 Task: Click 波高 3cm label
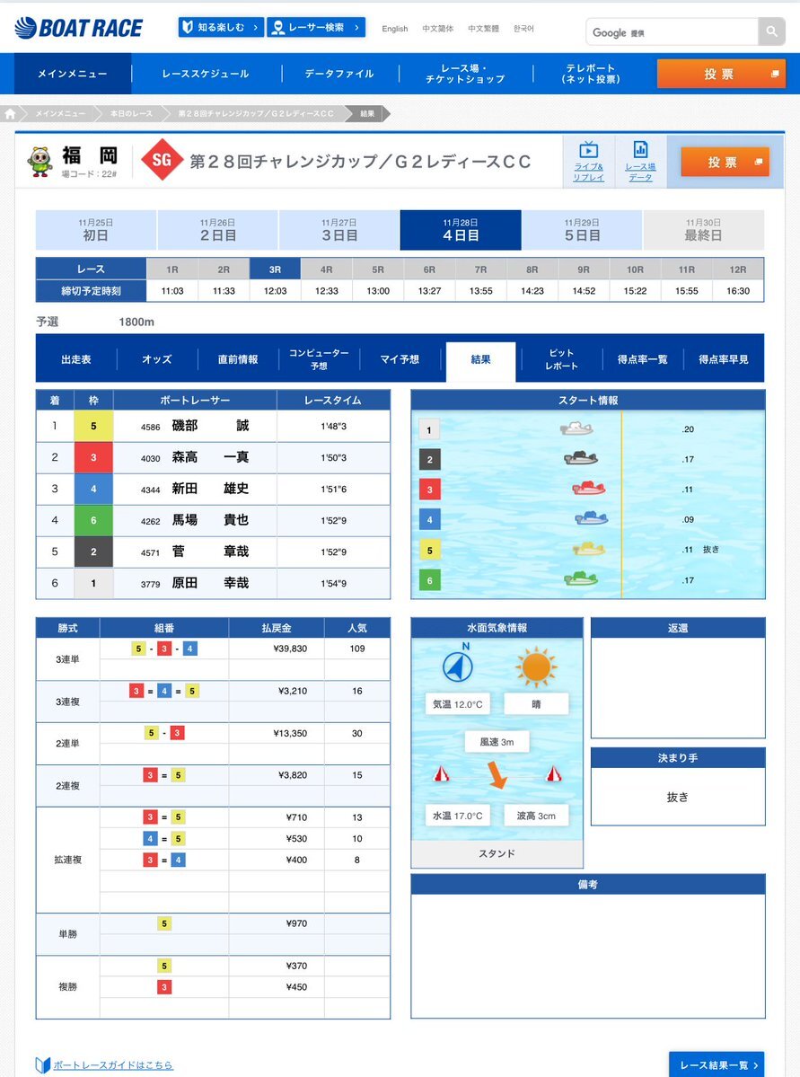[x=536, y=816]
